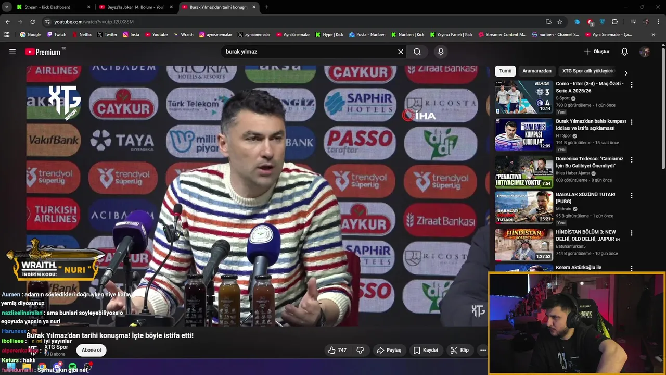The height and width of the screenshot is (375, 666).
Task: Open the Hype | Kick bookmark
Action: pos(329,35)
